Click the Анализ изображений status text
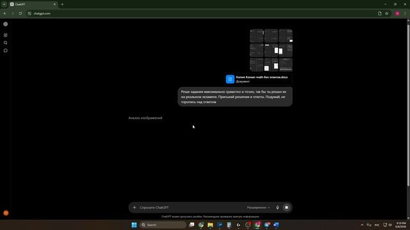This screenshot has width=410, height=230. point(145,118)
